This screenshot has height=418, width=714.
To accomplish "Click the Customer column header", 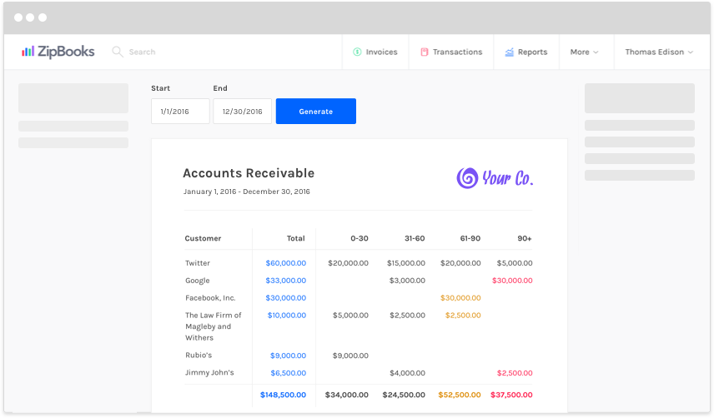I will (x=203, y=238).
